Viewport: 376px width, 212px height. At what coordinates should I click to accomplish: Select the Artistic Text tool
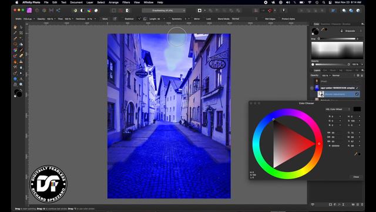click(x=21, y=79)
